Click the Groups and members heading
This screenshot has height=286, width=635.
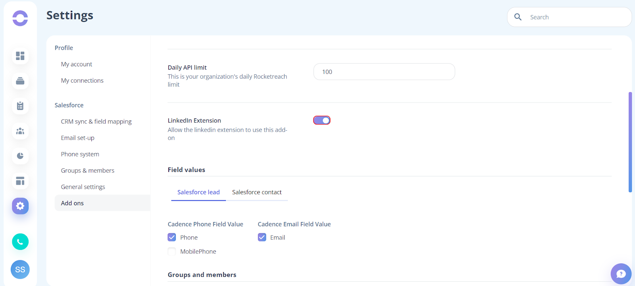pos(202,275)
